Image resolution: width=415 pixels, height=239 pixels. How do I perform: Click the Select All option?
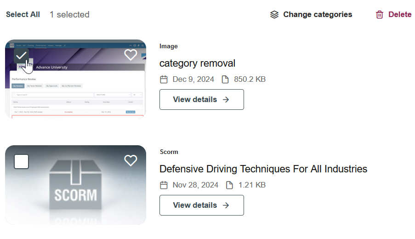[x=23, y=15]
